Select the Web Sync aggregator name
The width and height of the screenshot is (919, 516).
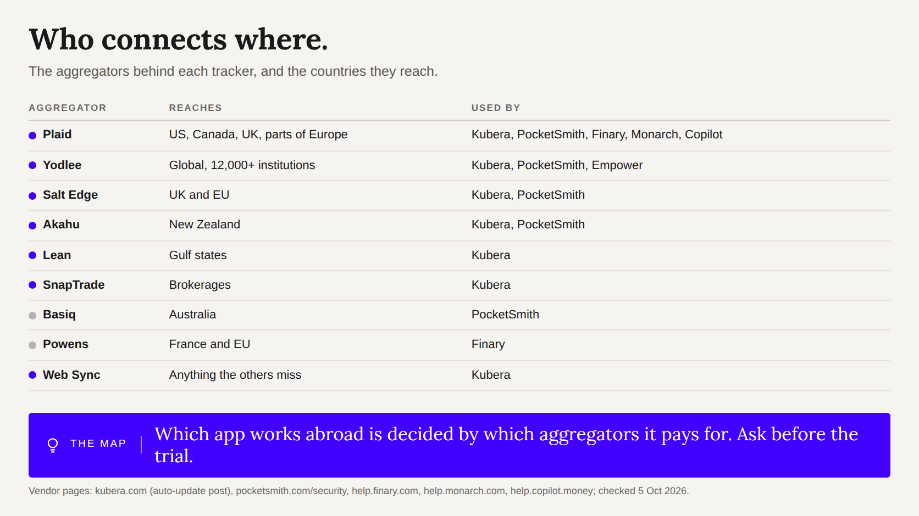point(71,375)
